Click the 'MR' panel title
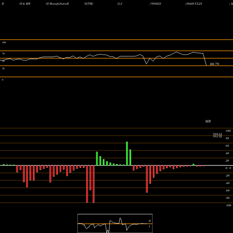Screen dimensions: 233x233 pyautogui.click(x=208, y=121)
